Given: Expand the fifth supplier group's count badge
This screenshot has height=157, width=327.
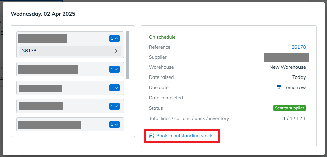Looking at the screenshot, I should 114,124.
